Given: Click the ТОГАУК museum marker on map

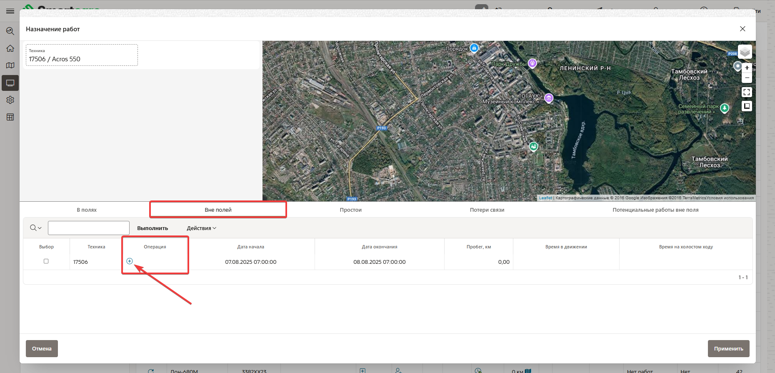Looking at the screenshot, I should pos(549,98).
